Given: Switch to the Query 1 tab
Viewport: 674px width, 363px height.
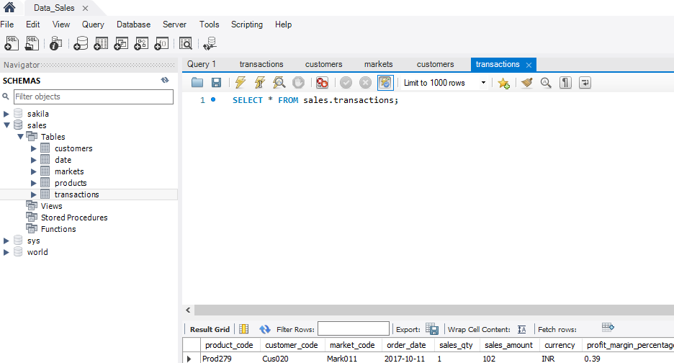Looking at the screenshot, I should (x=201, y=64).
